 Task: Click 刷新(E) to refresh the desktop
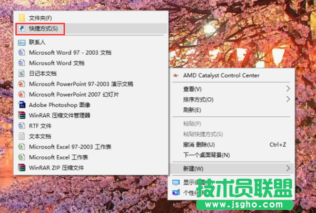(x=231, y=110)
